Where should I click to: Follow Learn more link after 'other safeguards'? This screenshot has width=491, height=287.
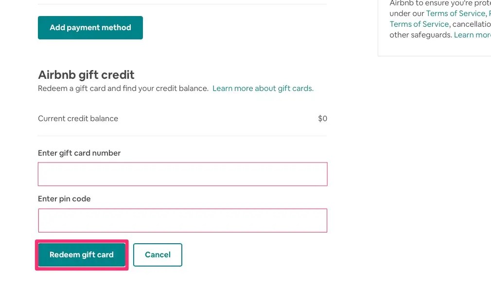pyautogui.click(x=472, y=35)
